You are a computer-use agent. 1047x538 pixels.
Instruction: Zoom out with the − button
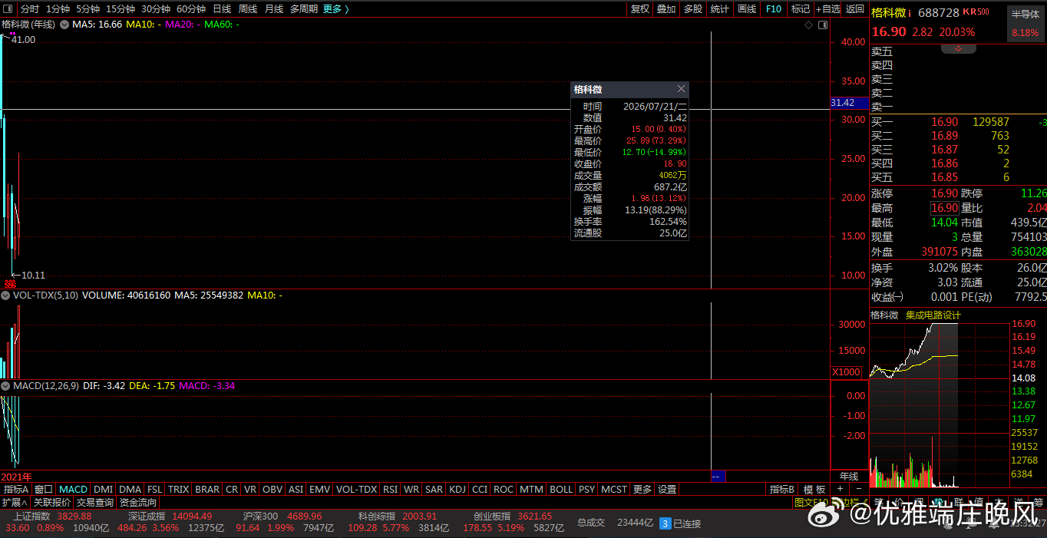point(858,489)
